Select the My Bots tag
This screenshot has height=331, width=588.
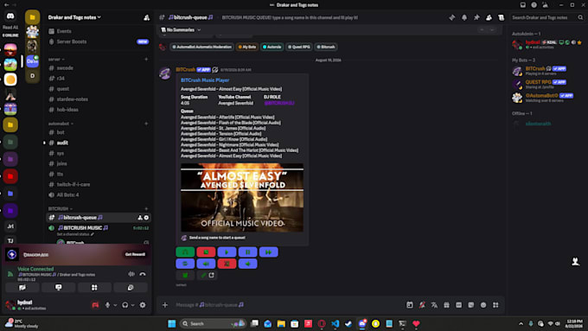(x=246, y=47)
